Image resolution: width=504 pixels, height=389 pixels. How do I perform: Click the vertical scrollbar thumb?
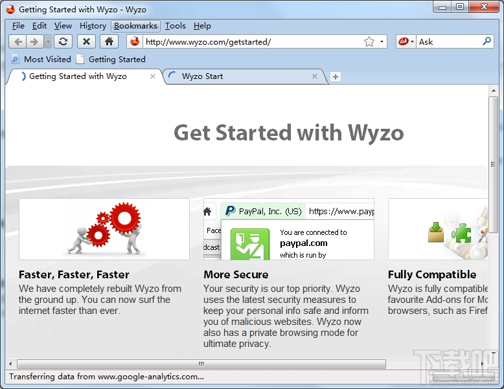click(494, 164)
